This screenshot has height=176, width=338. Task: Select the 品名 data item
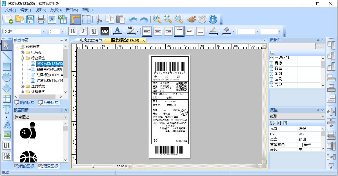pyautogui.click(x=278, y=69)
